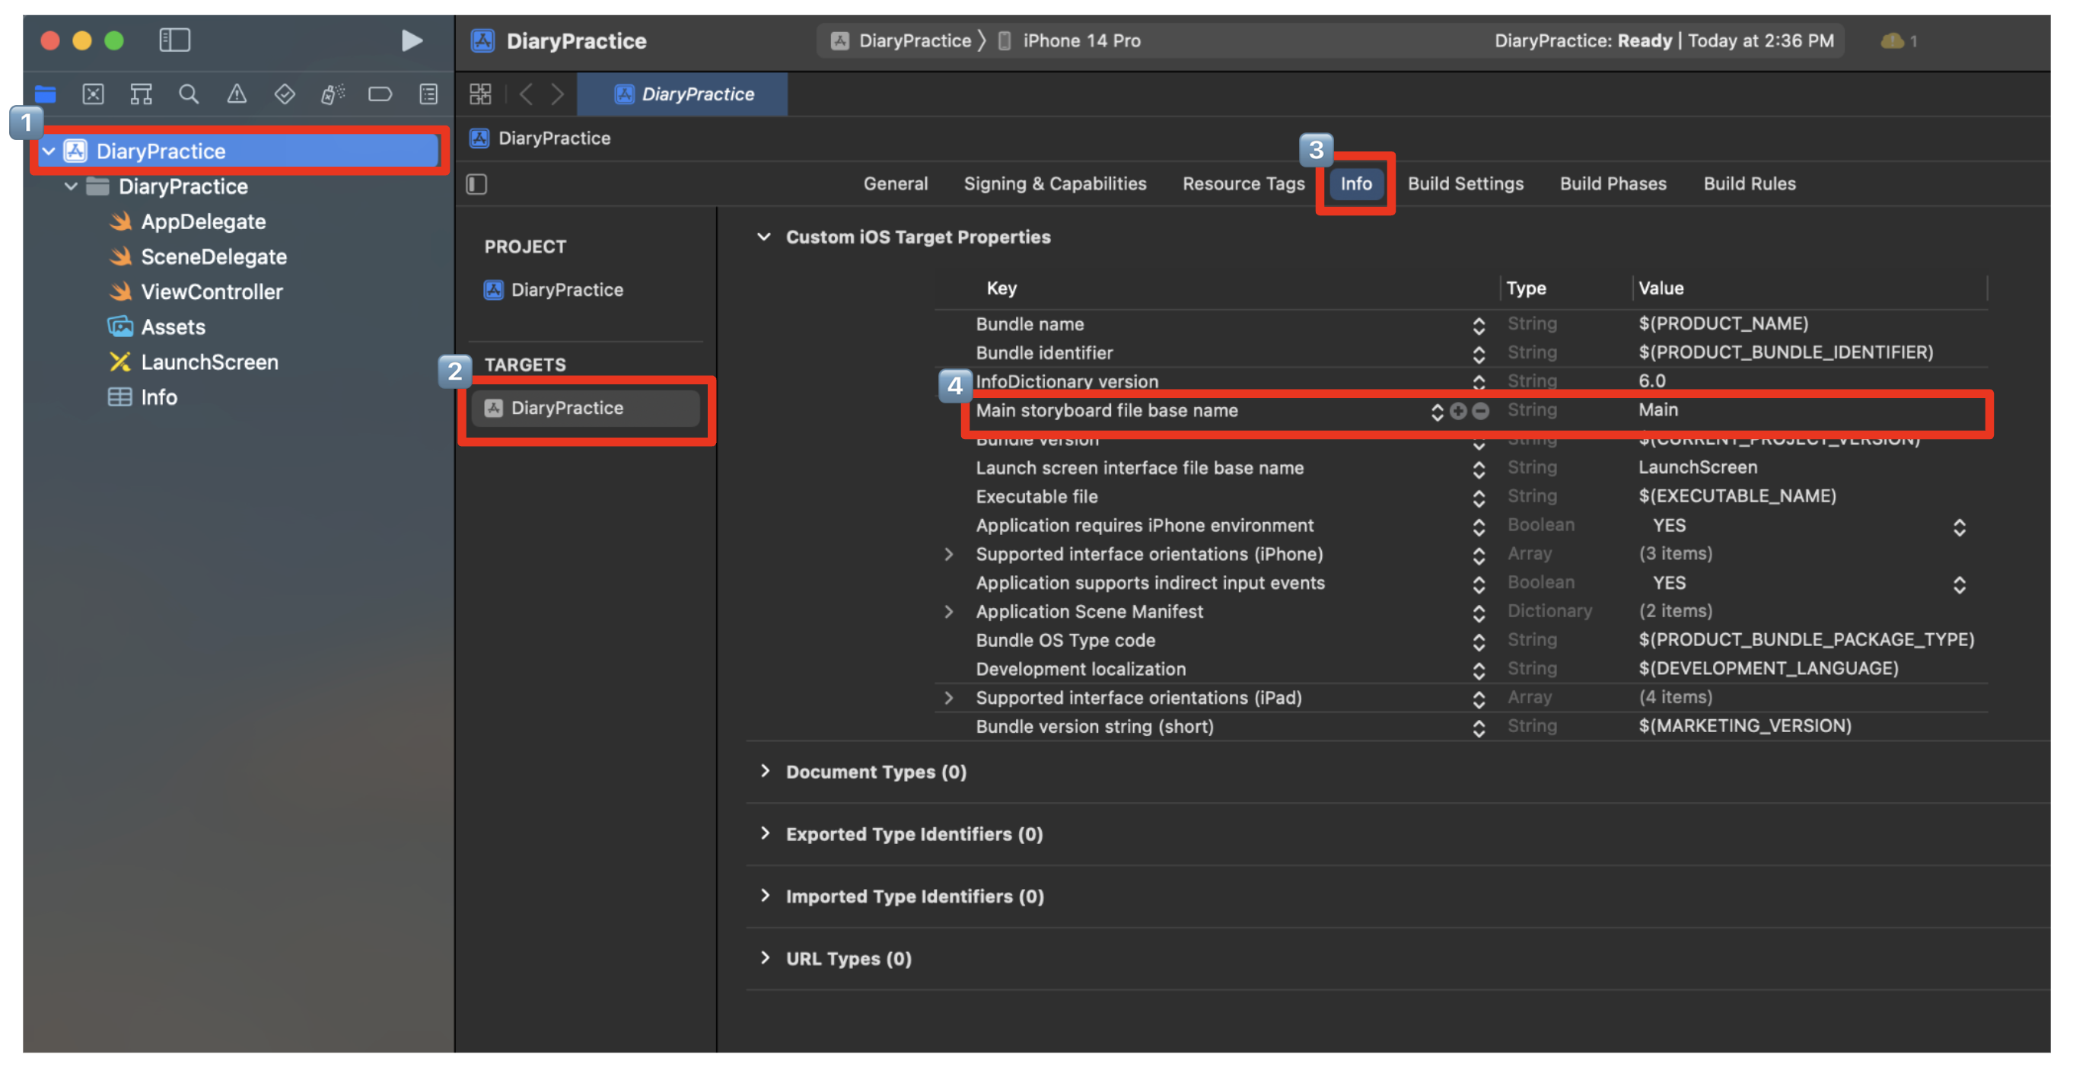This screenshot has width=2073, height=1070.
Task: Open value popup for iPhone environment YES
Action: coord(1959,527)
